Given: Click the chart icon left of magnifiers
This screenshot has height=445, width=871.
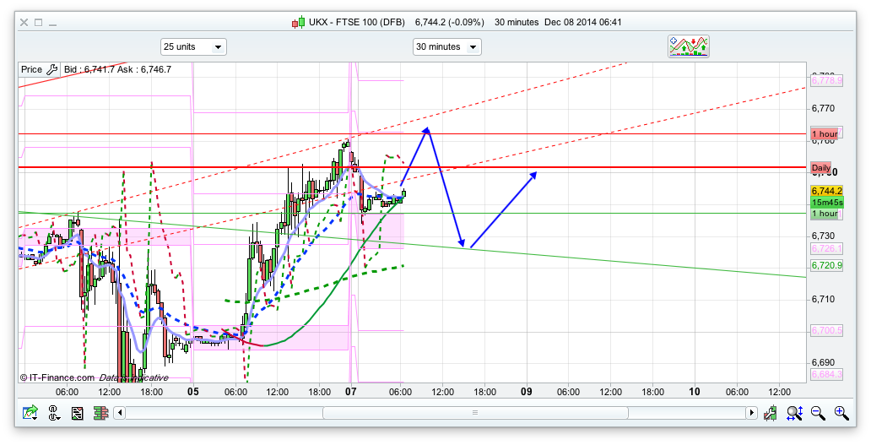Looking at the screenshot, I should click(771, 413).
